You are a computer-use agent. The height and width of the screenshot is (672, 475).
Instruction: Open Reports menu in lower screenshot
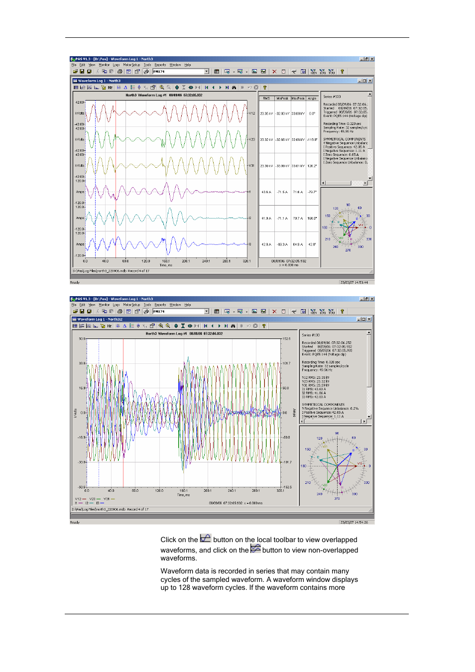point(160,305)
